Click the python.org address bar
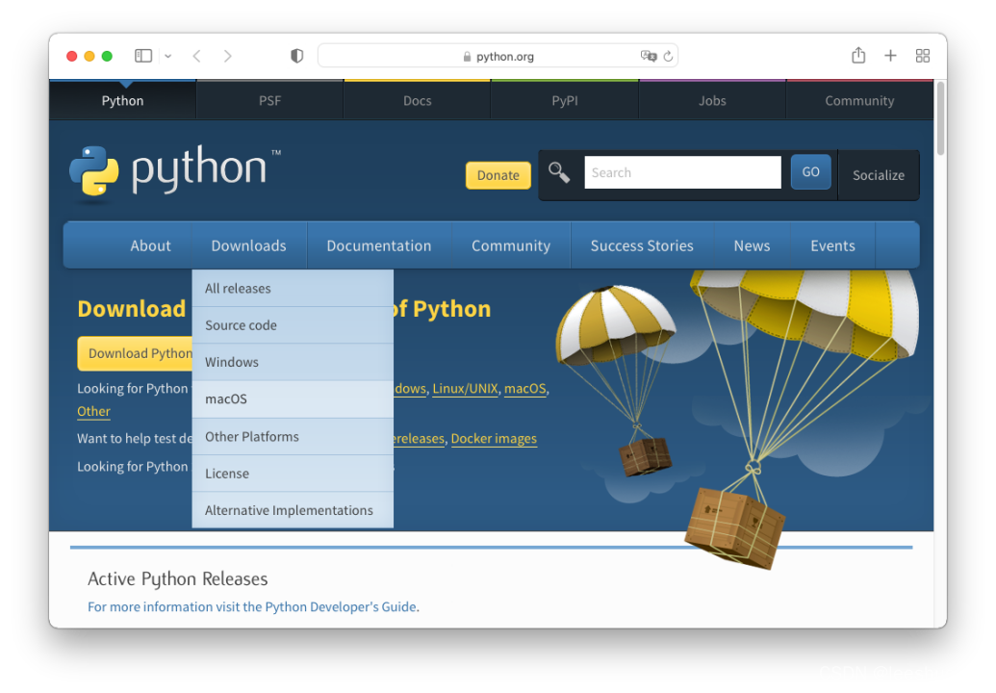996x693 pixels. tap(498, 56)
